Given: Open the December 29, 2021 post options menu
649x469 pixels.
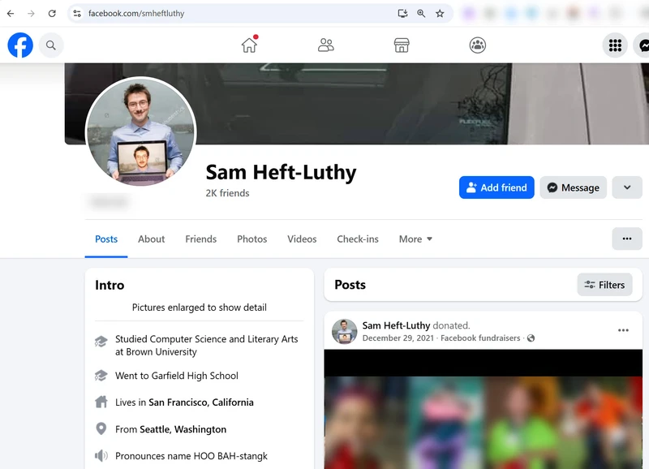Looking at the screenshot, I should (x=623, y=330).
